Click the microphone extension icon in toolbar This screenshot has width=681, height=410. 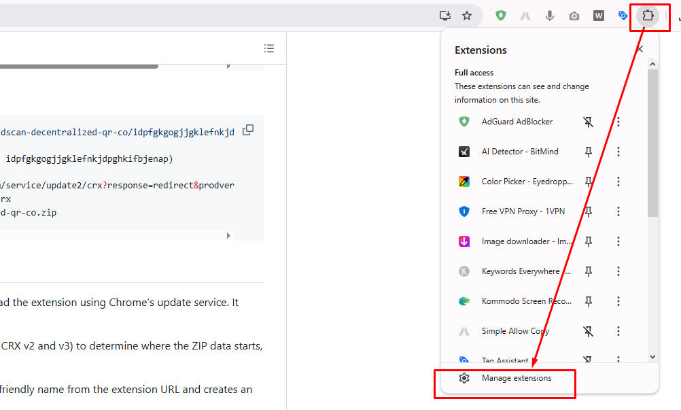point(549,15)
